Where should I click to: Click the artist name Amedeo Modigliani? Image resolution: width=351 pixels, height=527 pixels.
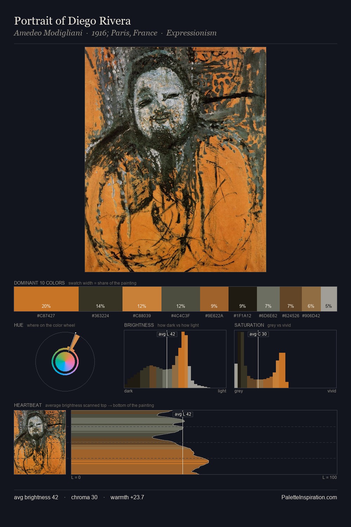[x=48, y=33]
